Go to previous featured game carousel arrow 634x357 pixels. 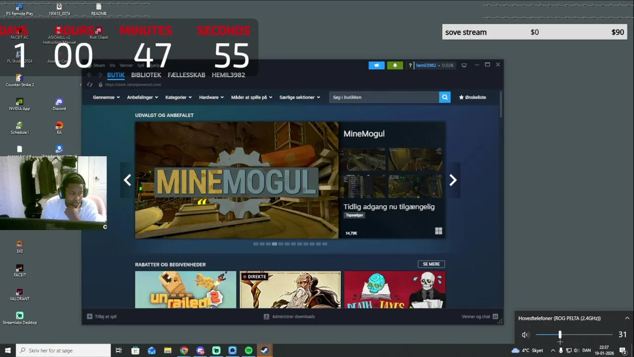point(127,180)
